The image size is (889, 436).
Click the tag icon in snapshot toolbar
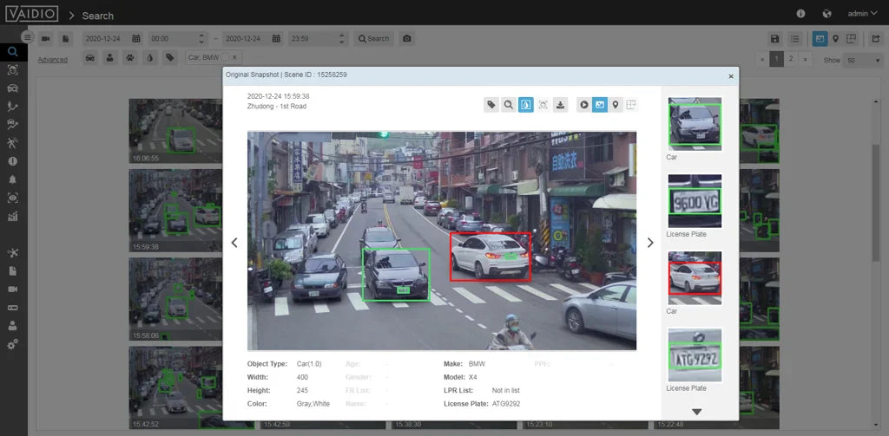[x=491, y=105]
